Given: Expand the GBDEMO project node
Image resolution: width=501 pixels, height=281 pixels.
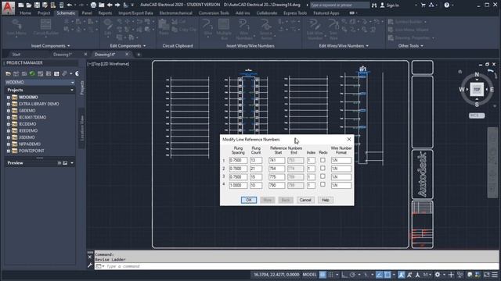Looking at the screenshot, I should [x=9, y=111].
